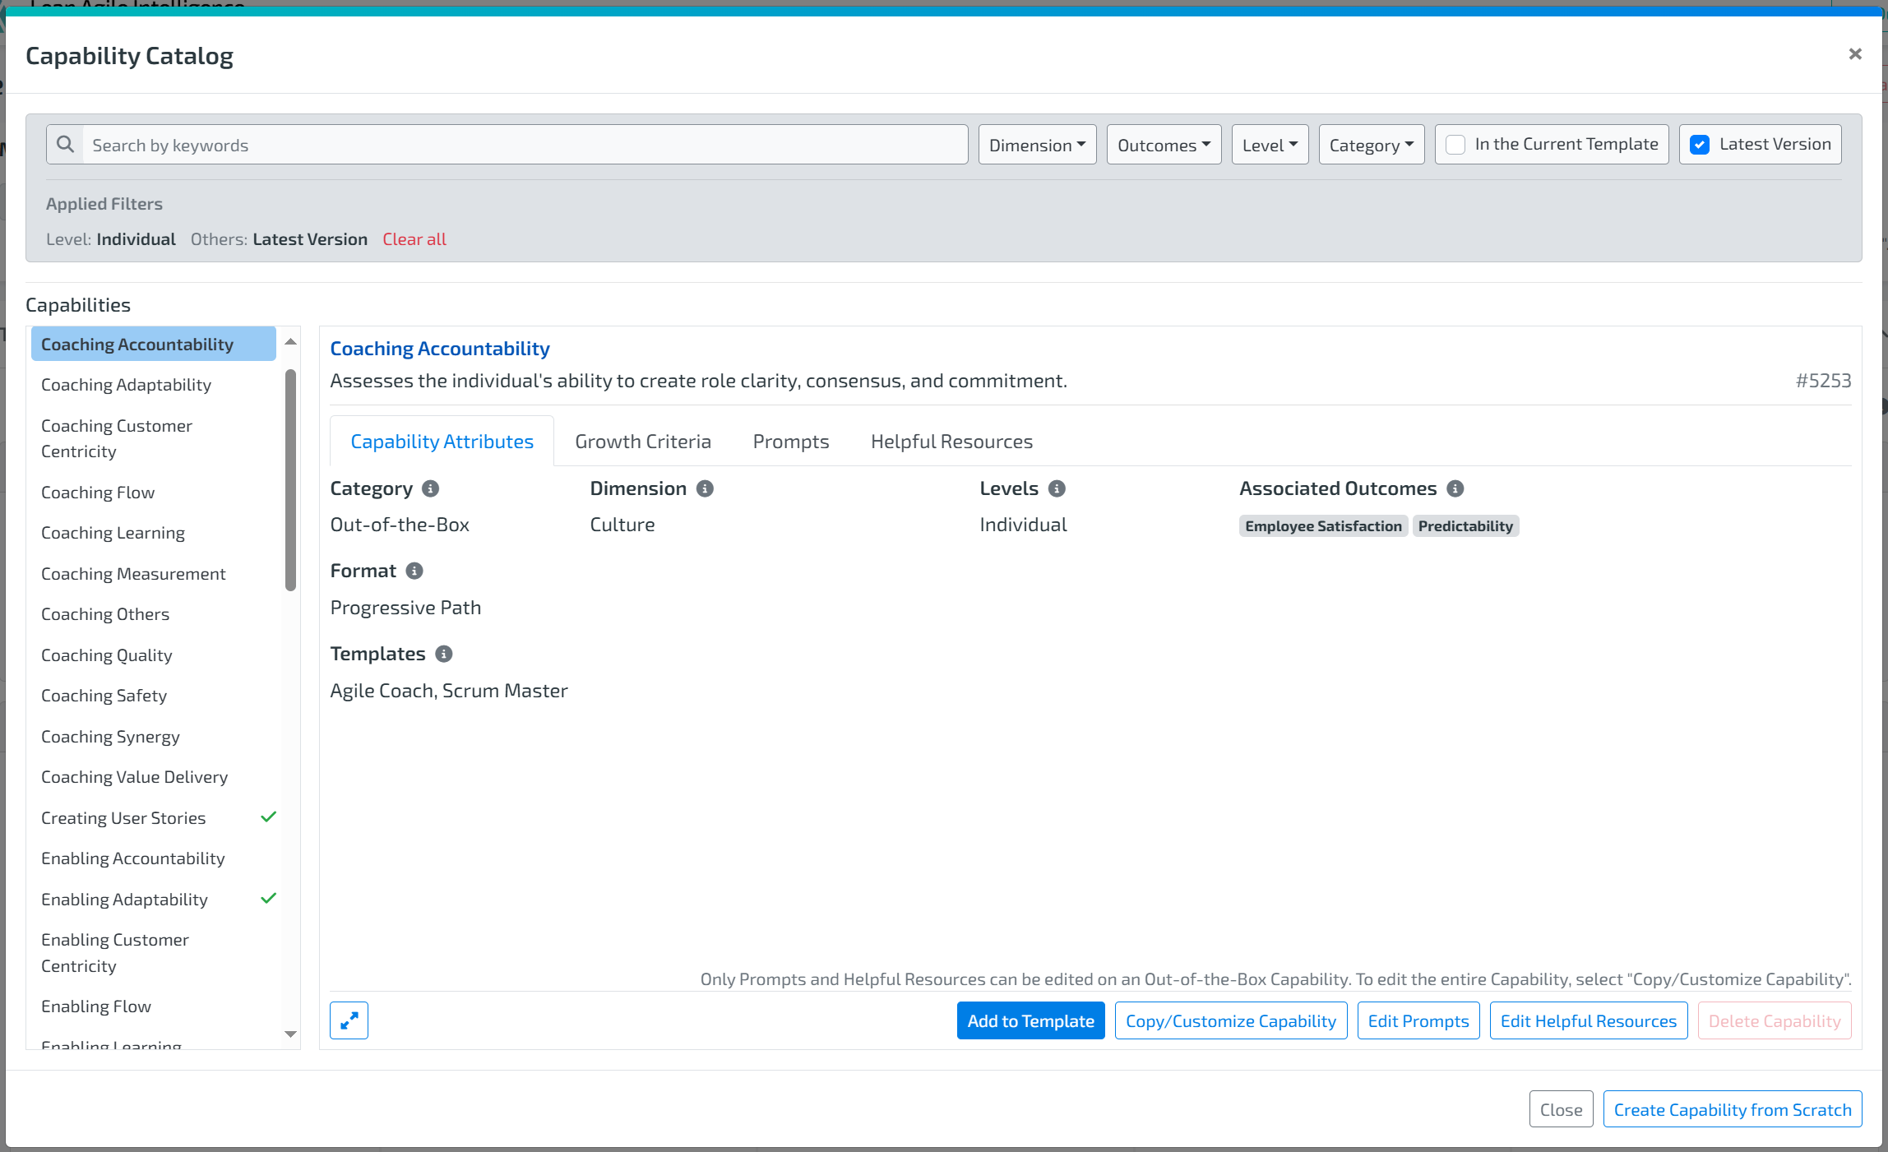Open the Category filter dropdown

coord(1371,145)
